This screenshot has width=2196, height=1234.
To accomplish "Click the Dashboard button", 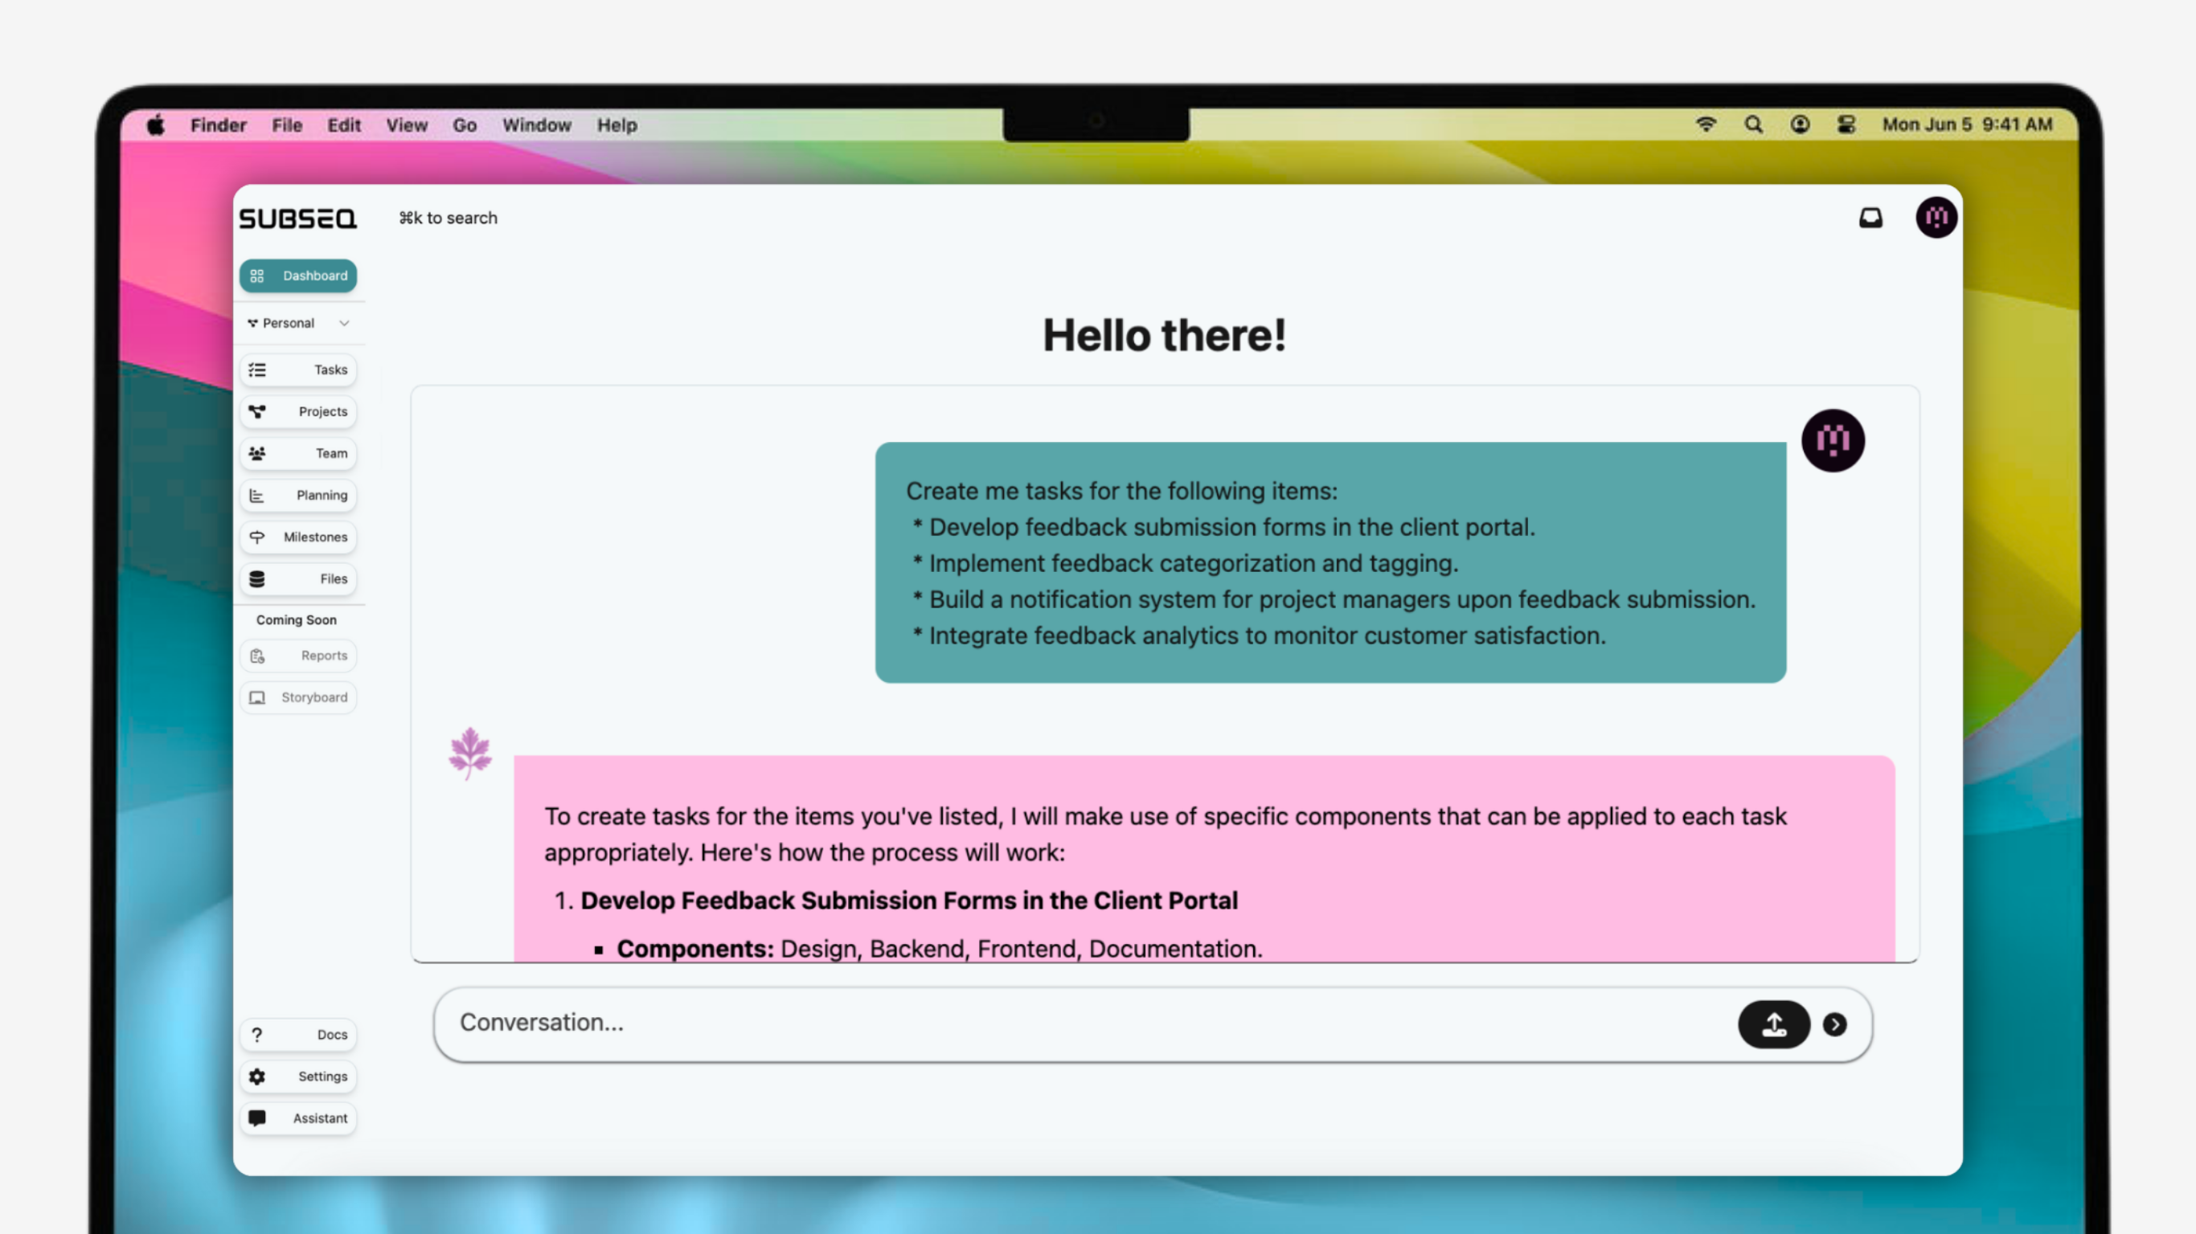I will [297, 276].
